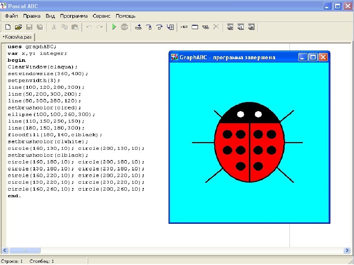Click the New file icon
The width and height of the screenshot is (354, 265).
tap(8, 27)
